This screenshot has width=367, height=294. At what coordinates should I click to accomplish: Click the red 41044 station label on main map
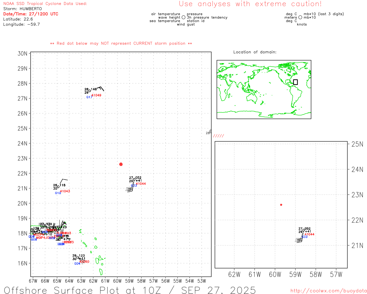click(141, 184)
